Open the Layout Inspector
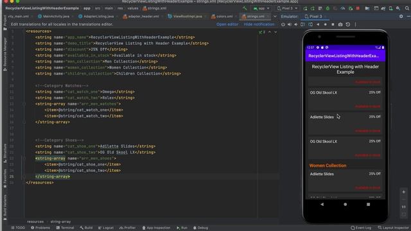Image resolution: width=411 pixels, height=231 pixels. (393, 228)
